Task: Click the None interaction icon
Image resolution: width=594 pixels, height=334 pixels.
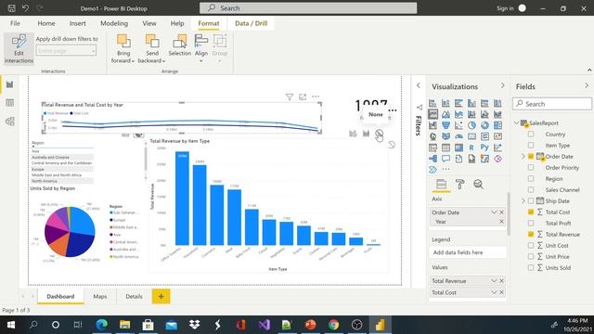Action: pos(379,134)
